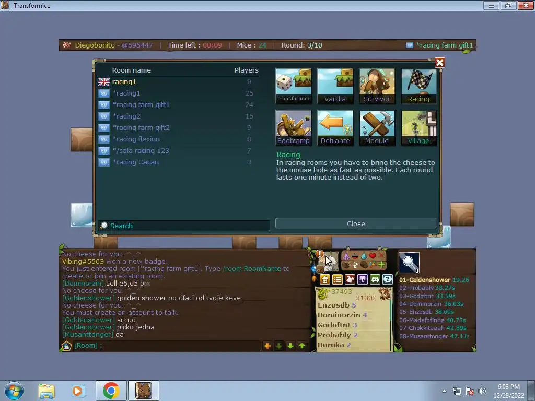Open Chrome from the taskbar
Viewport: 535px width, 401px height.
pyautogui.click(x=111, y=391)
